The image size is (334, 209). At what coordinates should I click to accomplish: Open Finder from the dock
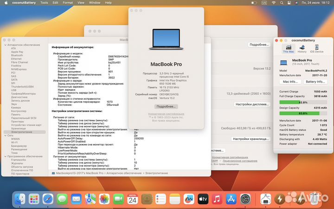(20, 199)
